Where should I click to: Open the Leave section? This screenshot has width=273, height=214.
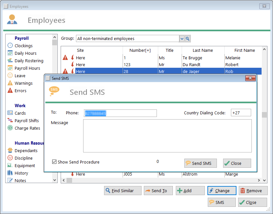point(19,76)
